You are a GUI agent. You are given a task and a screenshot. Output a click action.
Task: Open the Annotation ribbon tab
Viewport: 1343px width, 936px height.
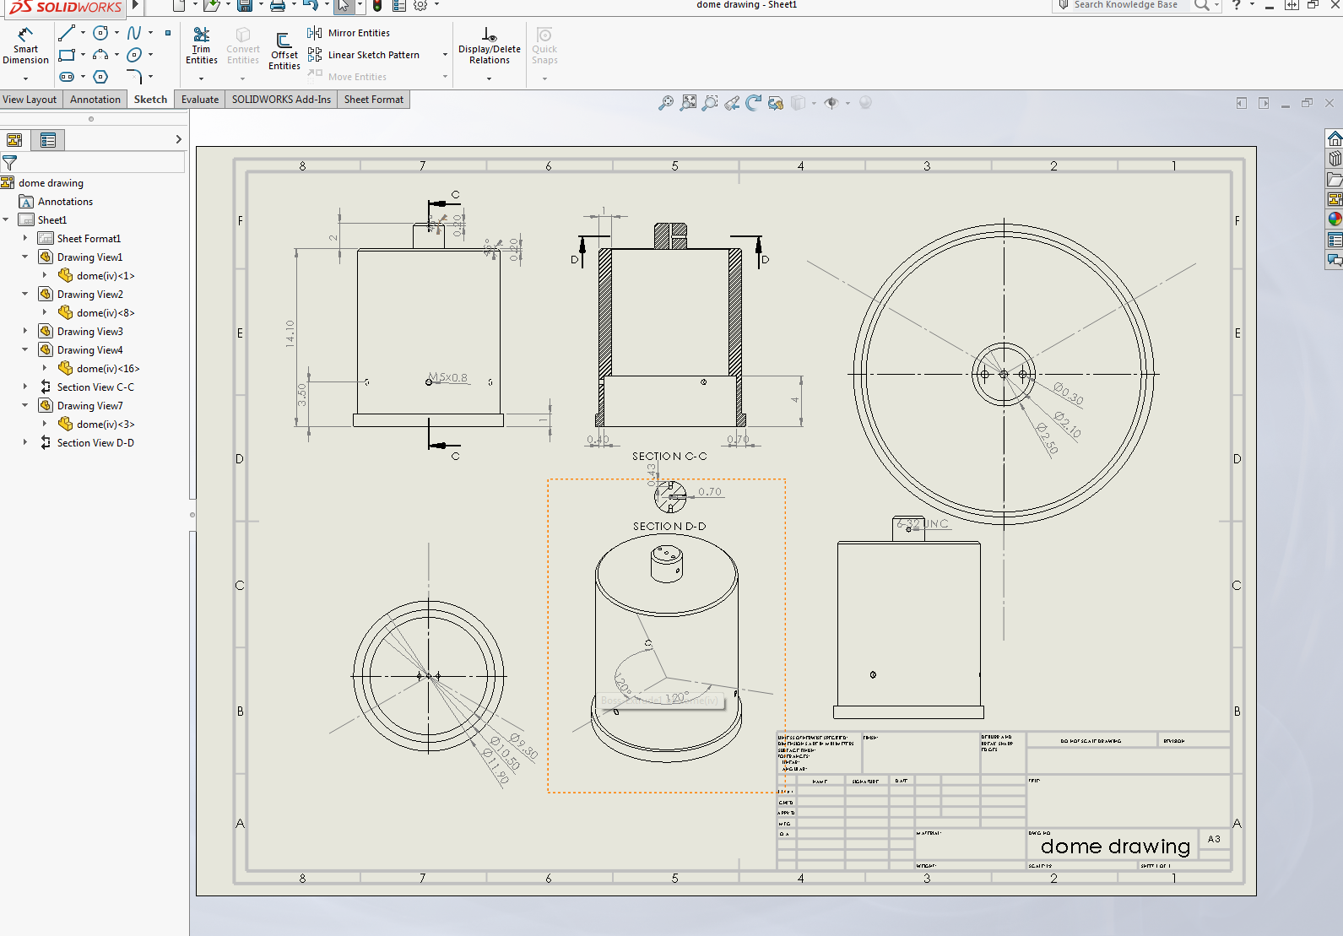(x=95, y=100)
